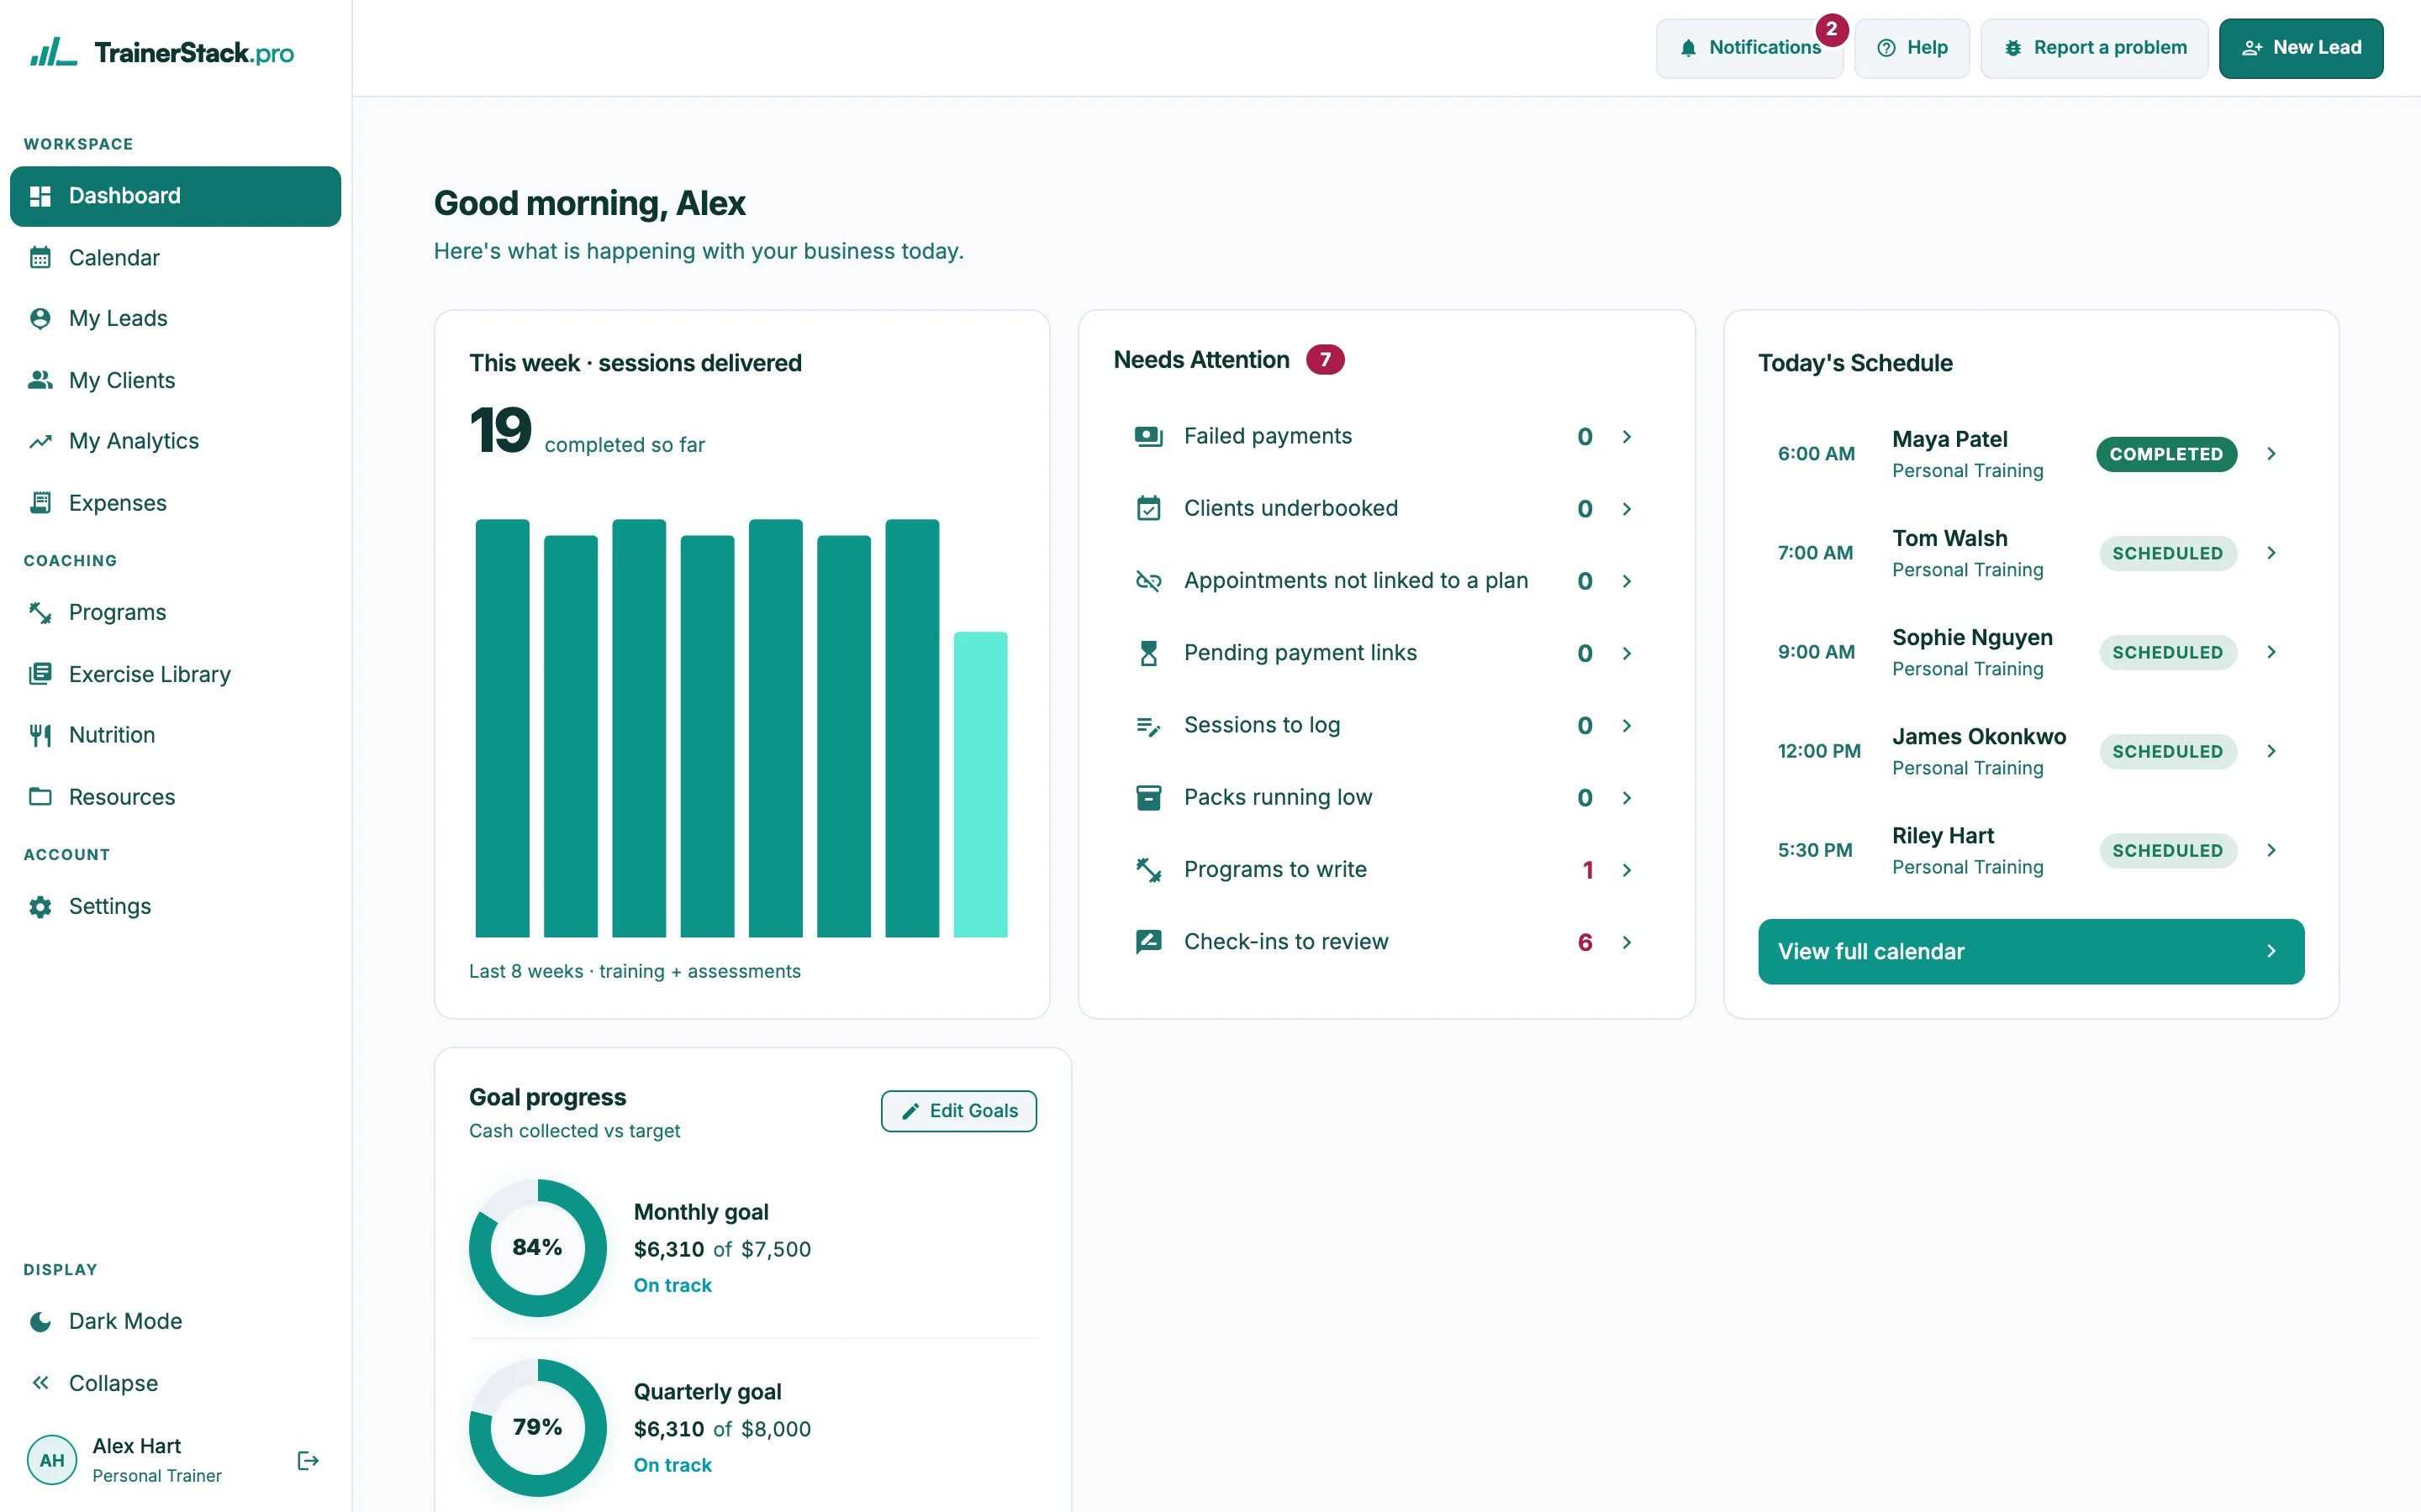Click the Check-ins to review chat icon

1148,942
